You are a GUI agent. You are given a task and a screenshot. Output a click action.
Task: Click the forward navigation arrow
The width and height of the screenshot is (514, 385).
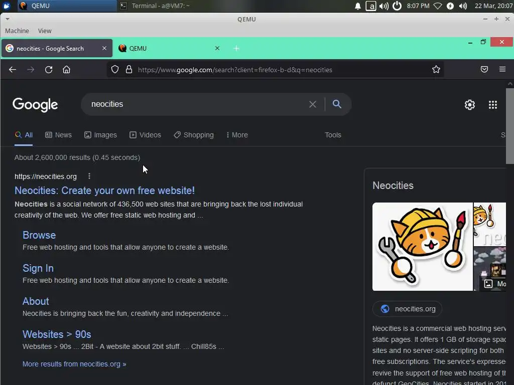point(31,69)
